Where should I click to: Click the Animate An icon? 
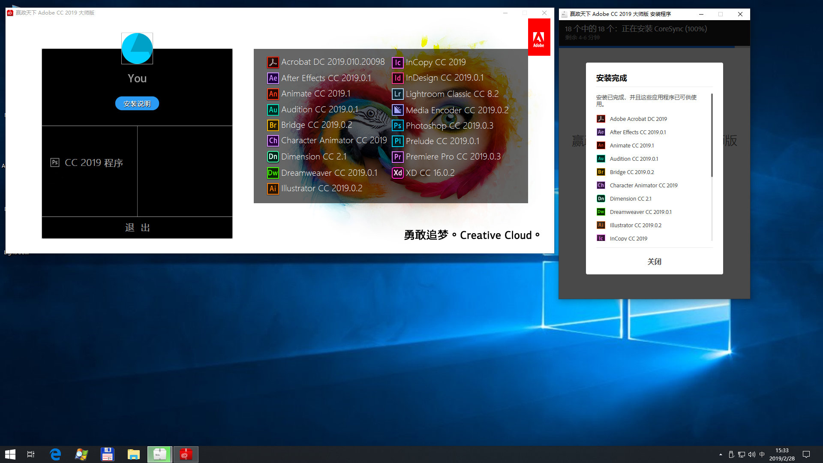[273, 94]
